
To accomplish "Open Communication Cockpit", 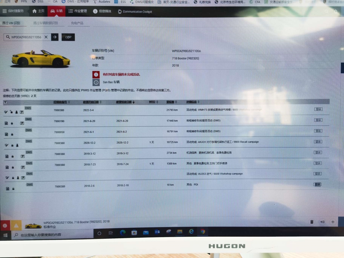I will click(x=135, y=12).
